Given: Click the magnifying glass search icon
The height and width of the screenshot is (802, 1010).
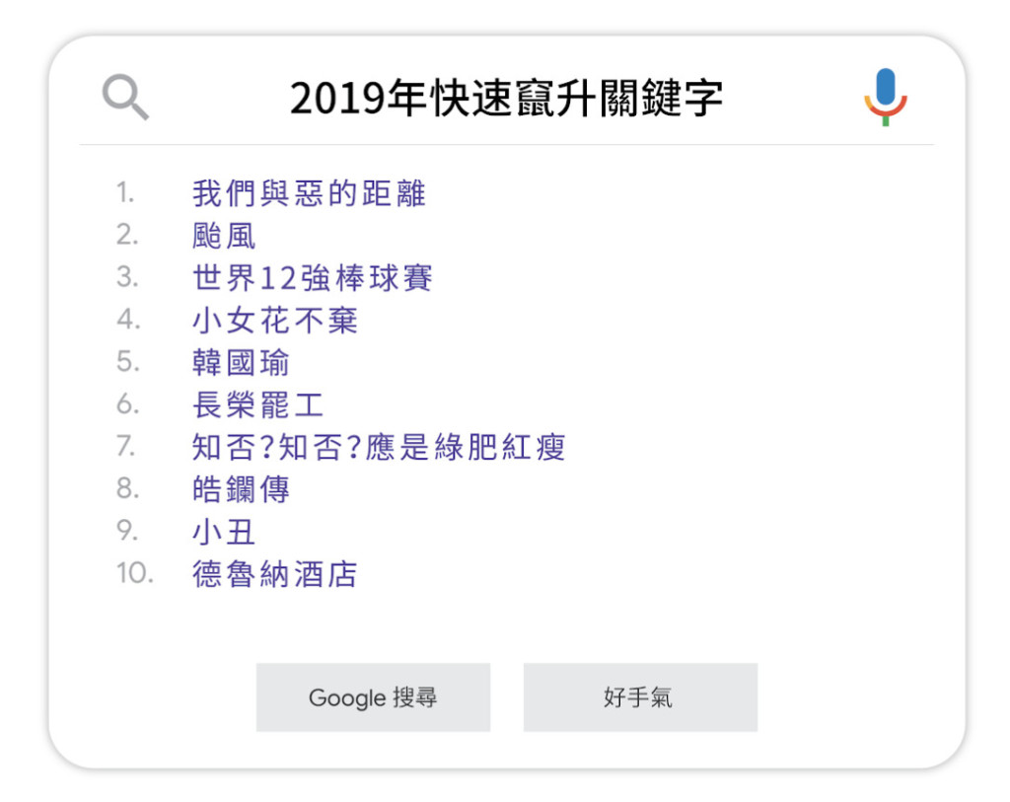Looking at the screenshot, I should pos(125,99).
